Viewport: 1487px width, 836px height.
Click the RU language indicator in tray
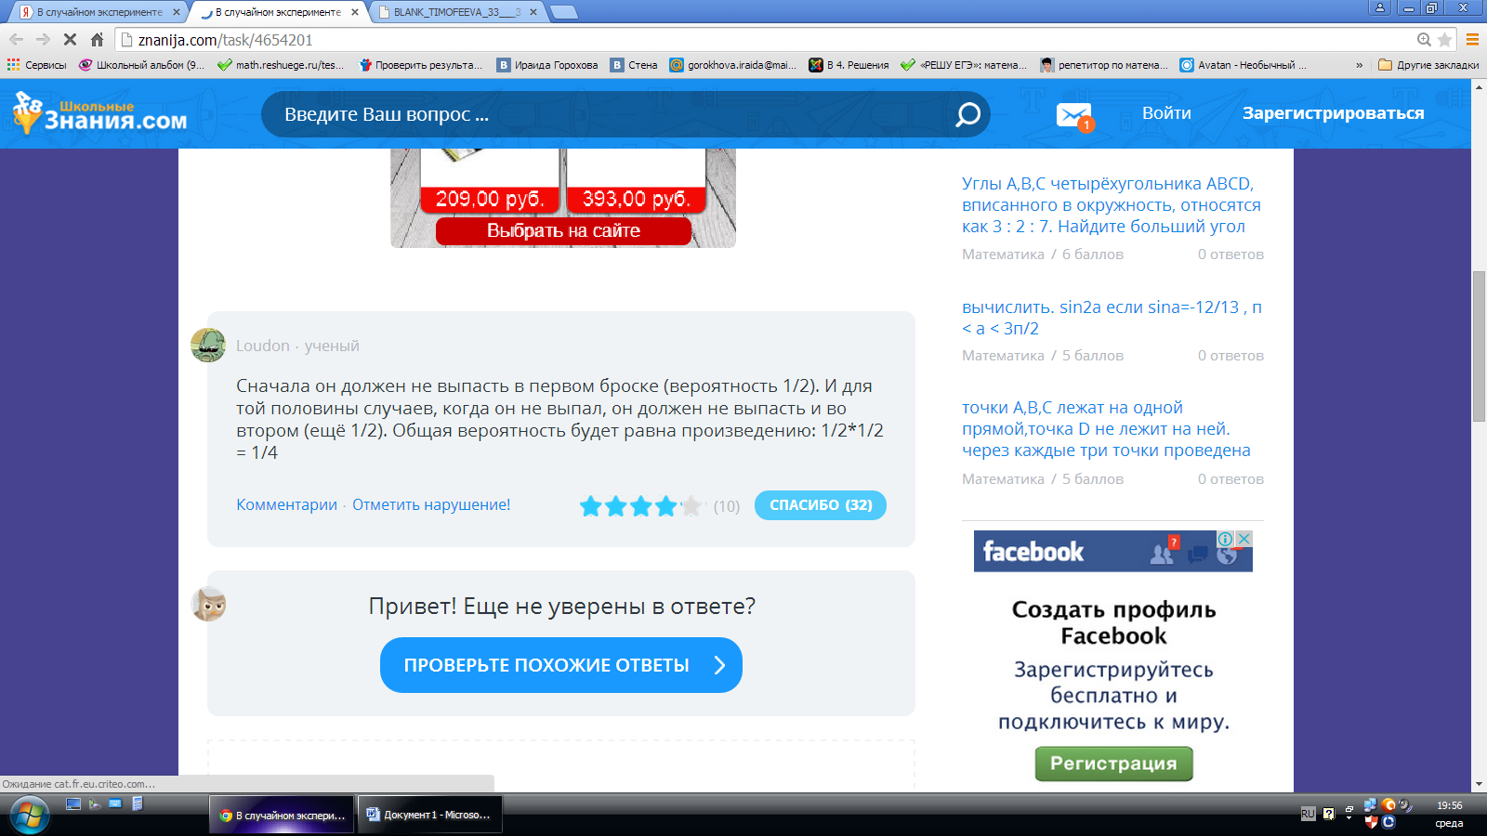[x=1308, y=814]
